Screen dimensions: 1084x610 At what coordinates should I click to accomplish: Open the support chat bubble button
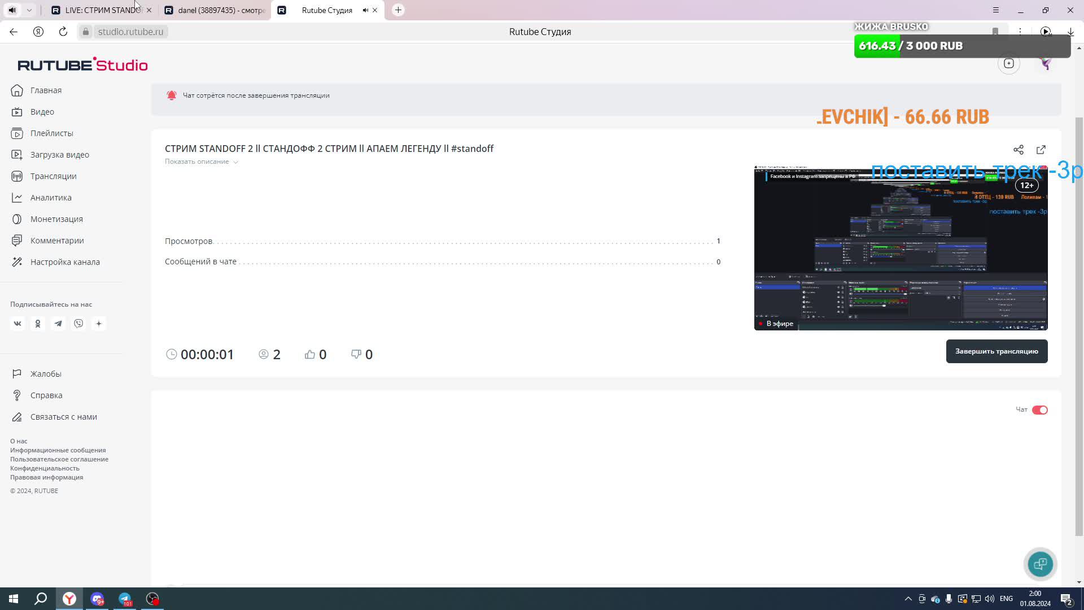coord(1041,564)
